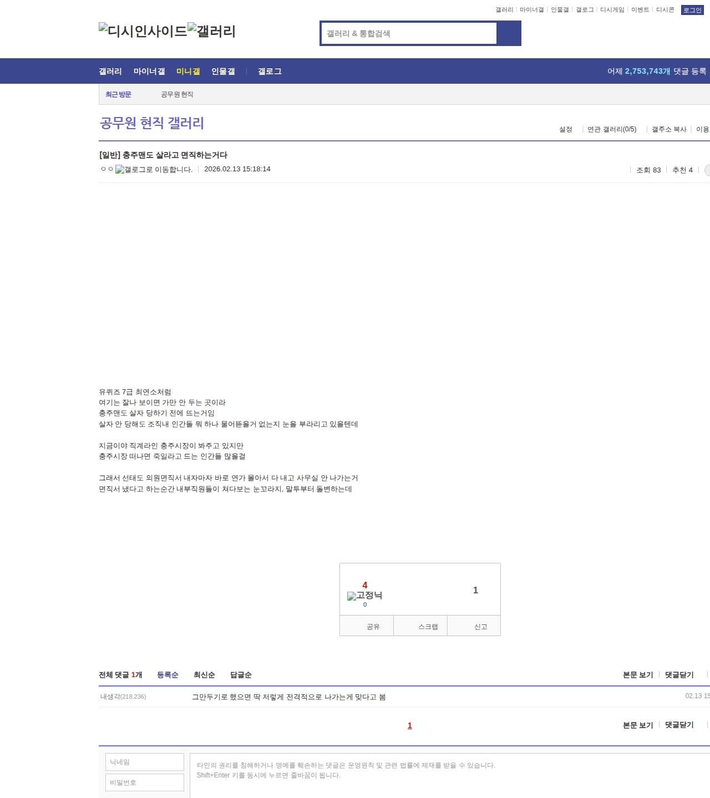Select 인물갤 in the blue navigation bar
Screen dimensions: 710x798
pos(223,72)
